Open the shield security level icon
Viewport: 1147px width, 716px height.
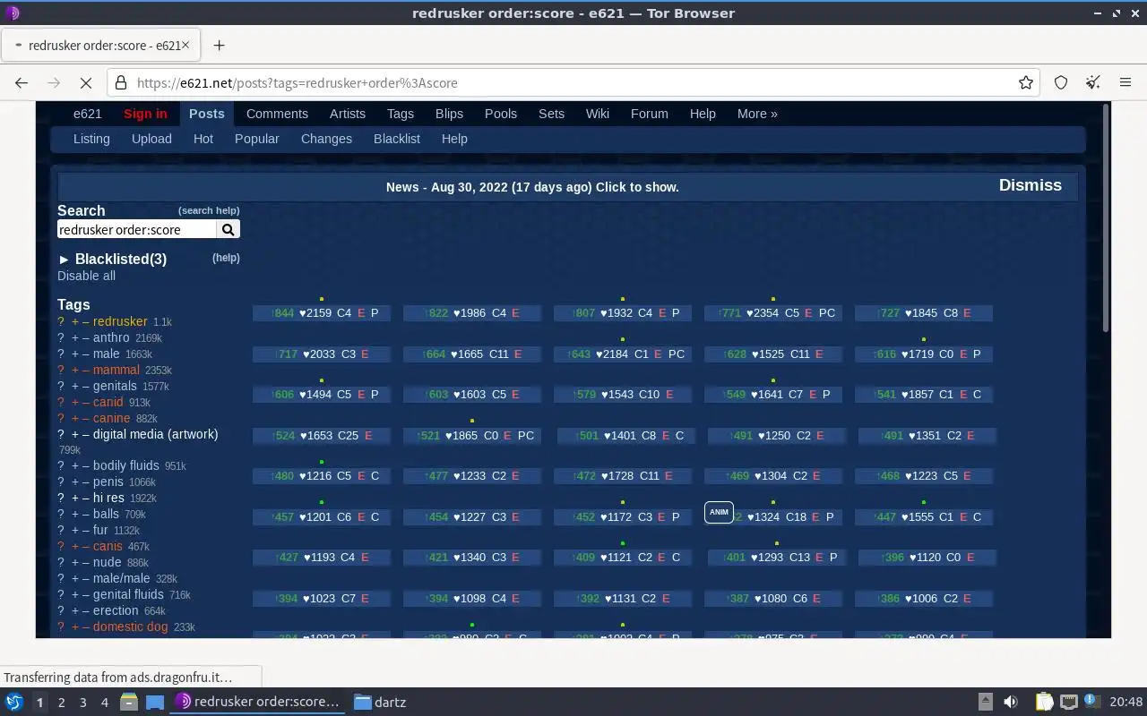[1061, 82]
